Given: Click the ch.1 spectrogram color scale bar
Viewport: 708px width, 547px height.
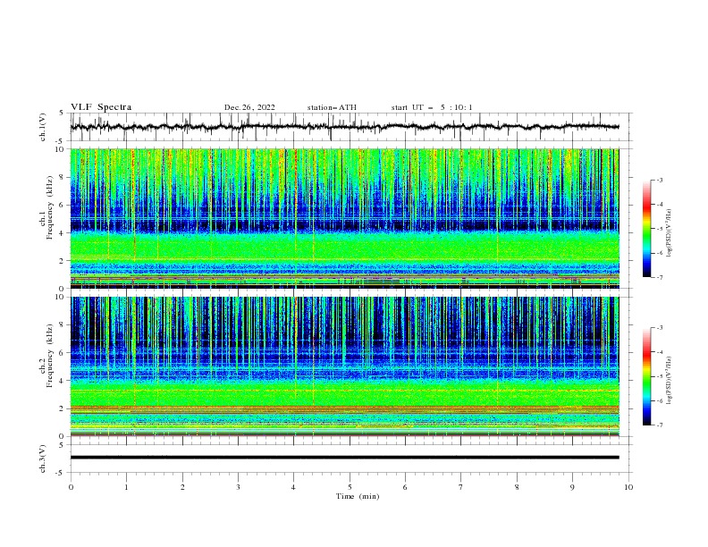Looking at the screenshot, I should tap(646, 228).
